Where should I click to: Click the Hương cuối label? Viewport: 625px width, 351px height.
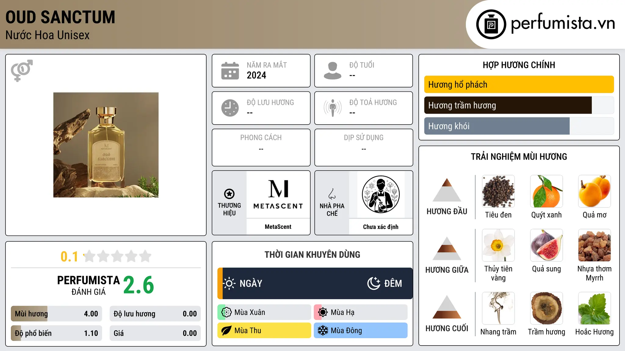click(x=447, y=328)
